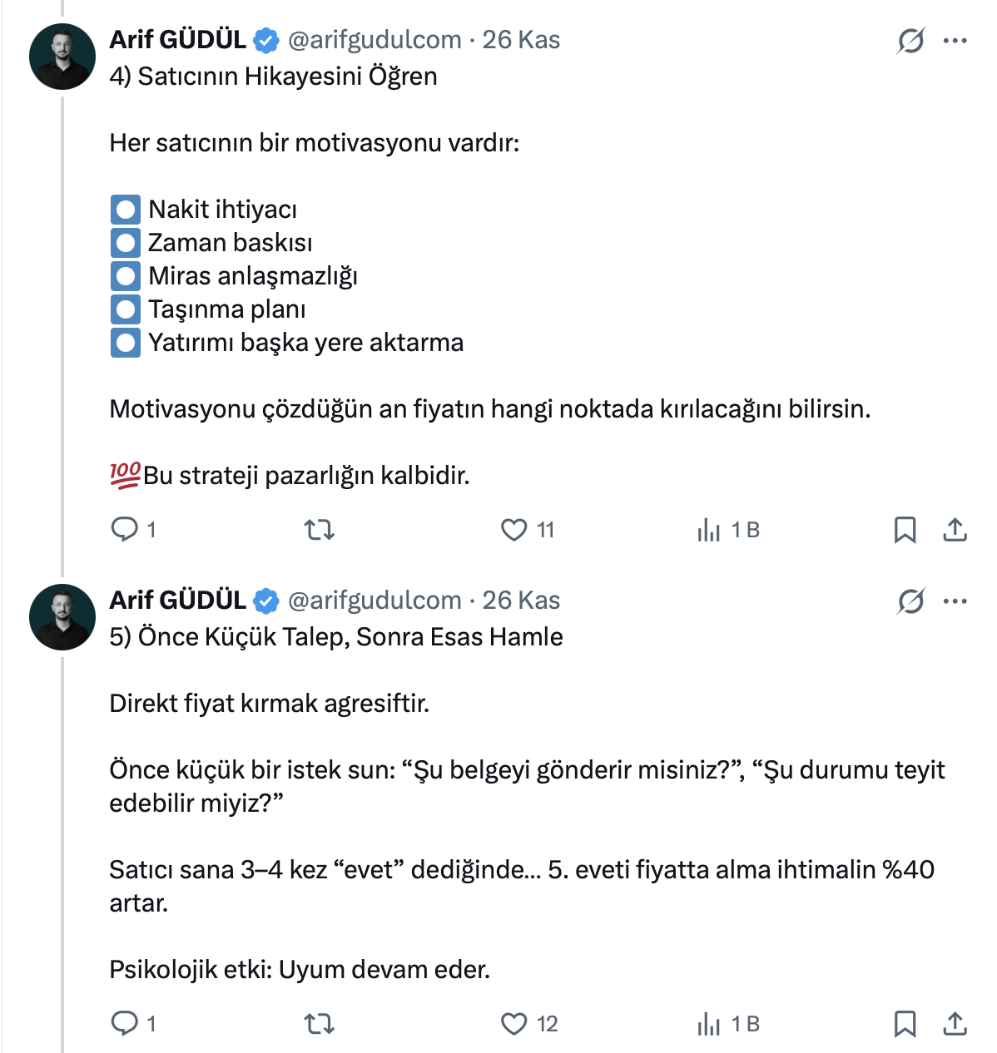This screenshot has height=1053, width=997.
Task: Open more options menu on second tweet
Action: [955, 601]
